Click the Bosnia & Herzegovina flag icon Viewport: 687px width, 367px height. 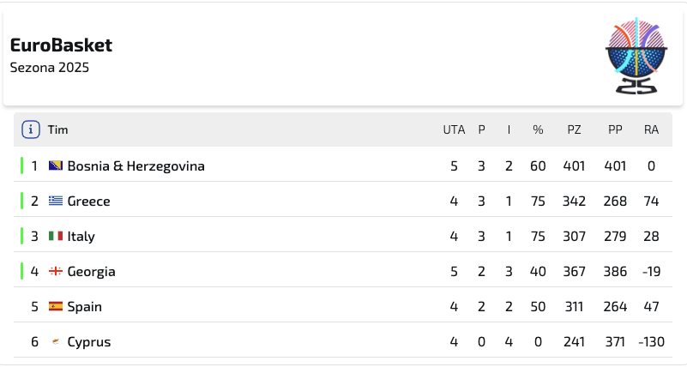56,165
